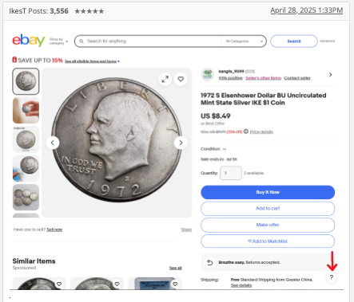Select the hand-holding-coin thumbnail
Image resolution: width=354 pixels, height=302 pixels.
26,110
